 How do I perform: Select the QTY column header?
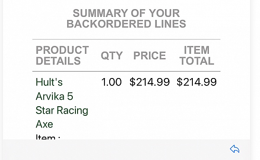[112, 56]
